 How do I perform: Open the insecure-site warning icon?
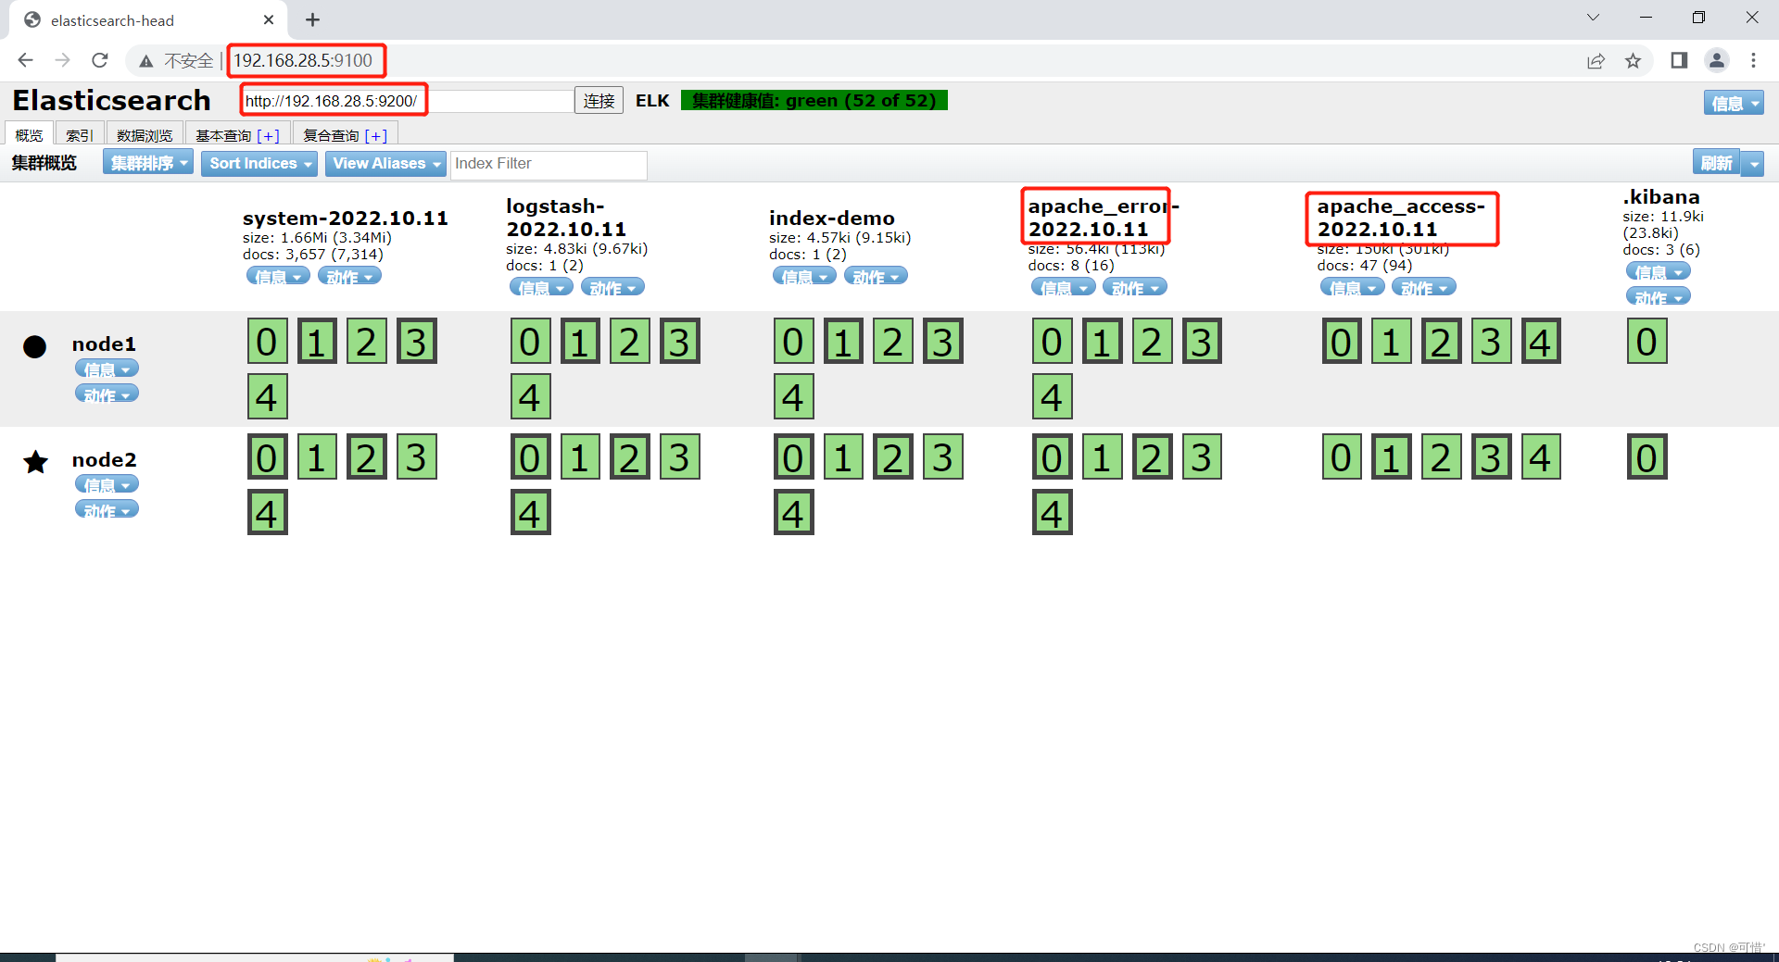146,61
